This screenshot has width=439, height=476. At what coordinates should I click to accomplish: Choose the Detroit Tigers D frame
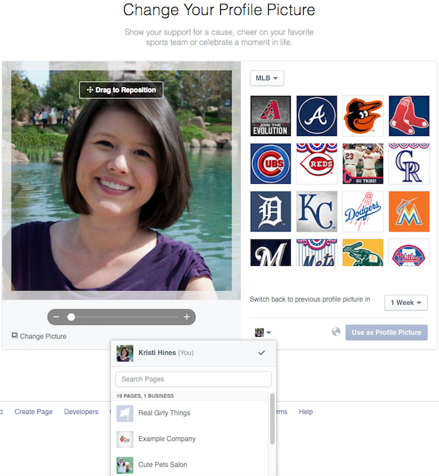coord(270,211)
